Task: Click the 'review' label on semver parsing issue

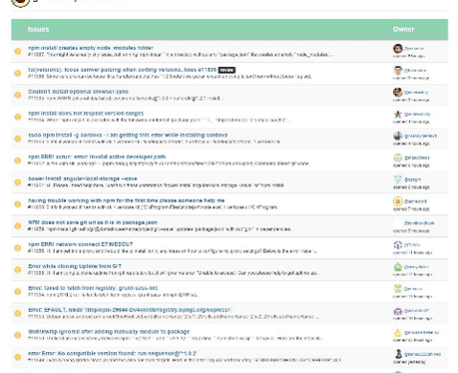Action: click(227, 70)
